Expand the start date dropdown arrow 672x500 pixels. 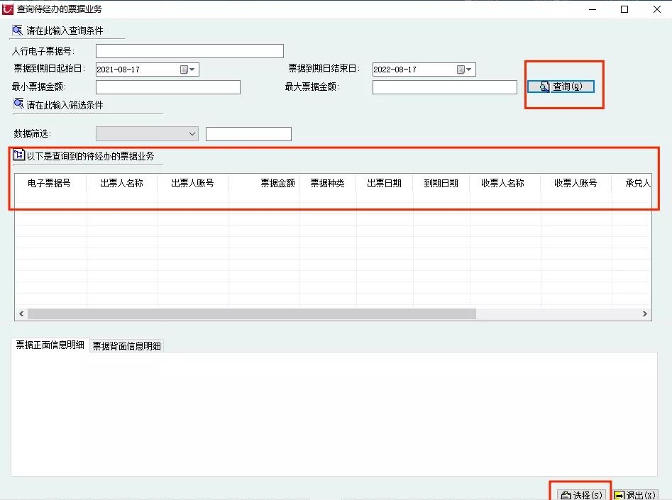[x=193, y=70]
